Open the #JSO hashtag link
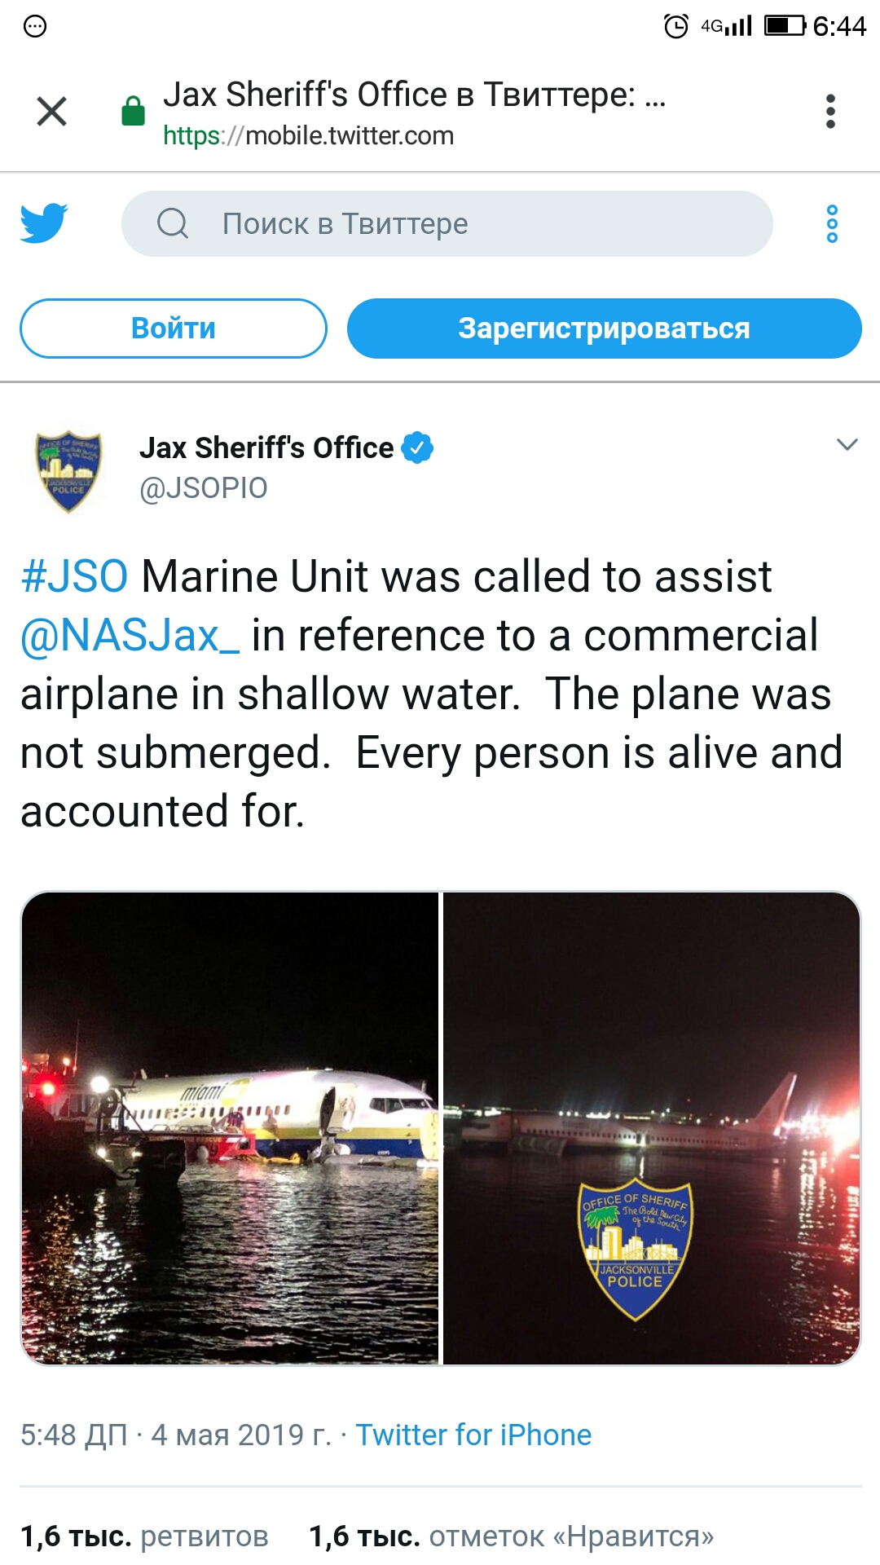 [x=74, y=576]
